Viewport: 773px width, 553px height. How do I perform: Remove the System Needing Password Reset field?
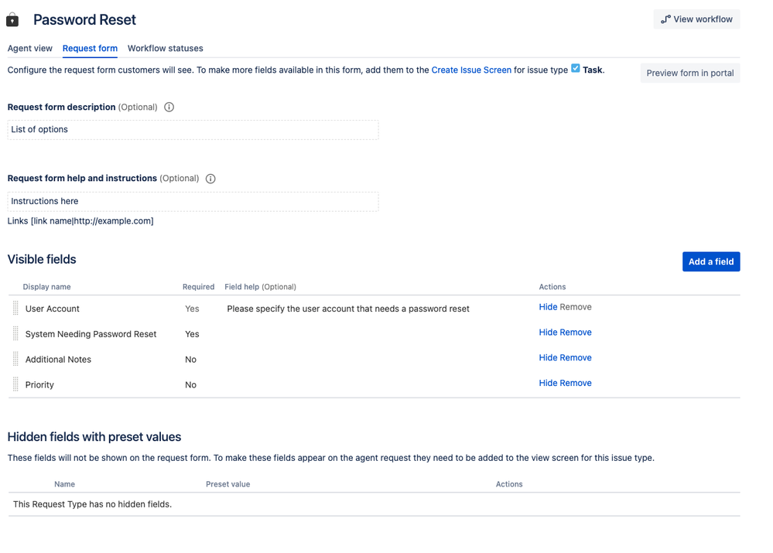(576, 333)
